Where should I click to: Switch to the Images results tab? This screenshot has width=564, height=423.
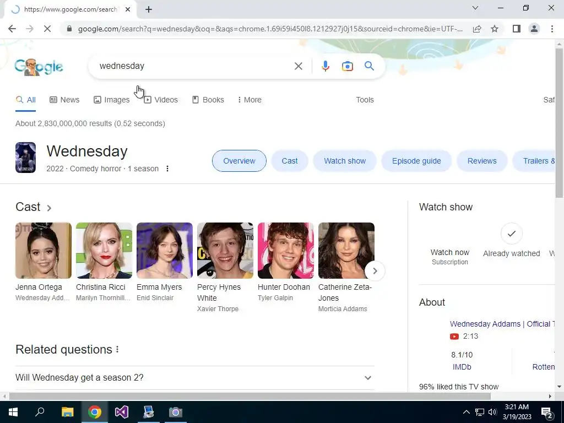pos(111,100)
